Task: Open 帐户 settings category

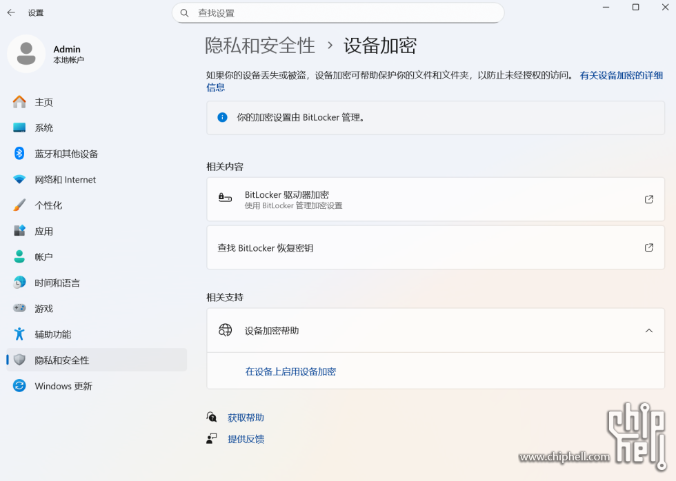Action: point(44,257)
